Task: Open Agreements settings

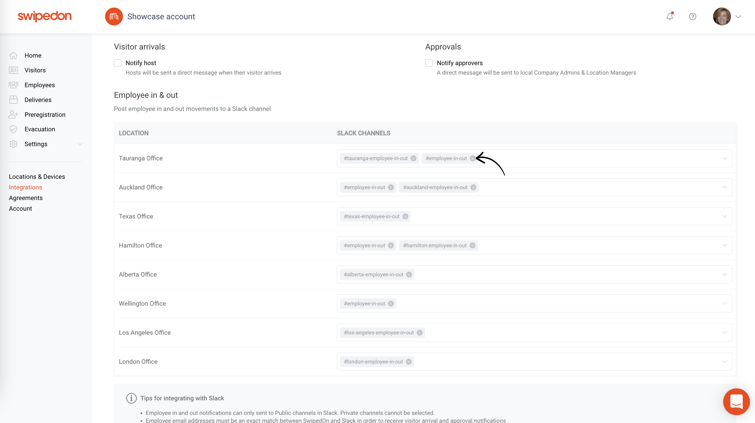Action: click(26, 198)
